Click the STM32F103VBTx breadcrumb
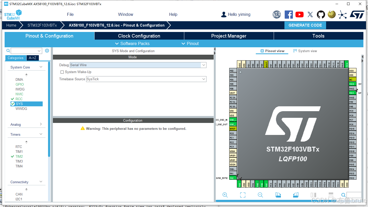Image resolution: width=368 pixels, height=207 pixels. (42, 25)
